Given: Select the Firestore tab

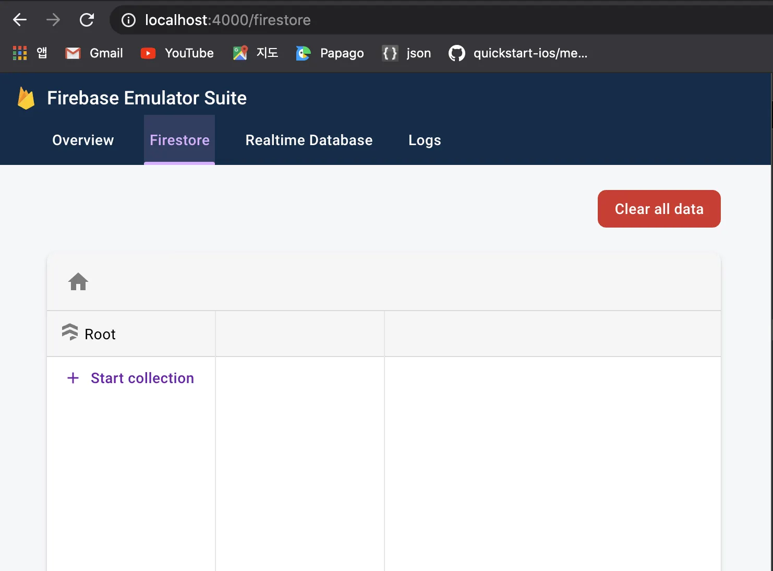Looking at the screenshot, I should pyautogui.click(x=179, y=140).
